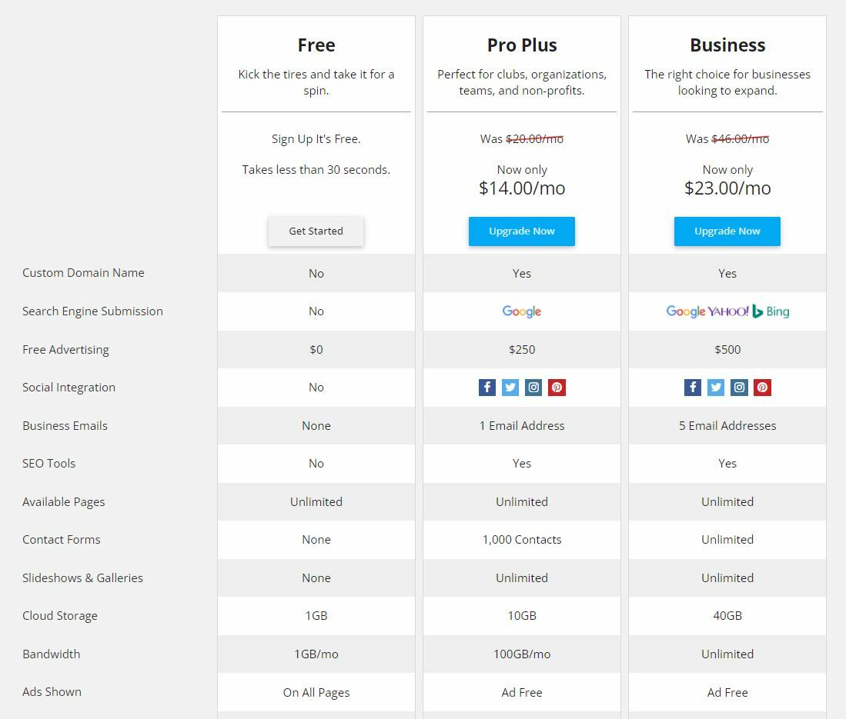This screenshot has width=846, height=719.
Task: Click the Instagram icon in Pro Plus column
Action: 533,387
